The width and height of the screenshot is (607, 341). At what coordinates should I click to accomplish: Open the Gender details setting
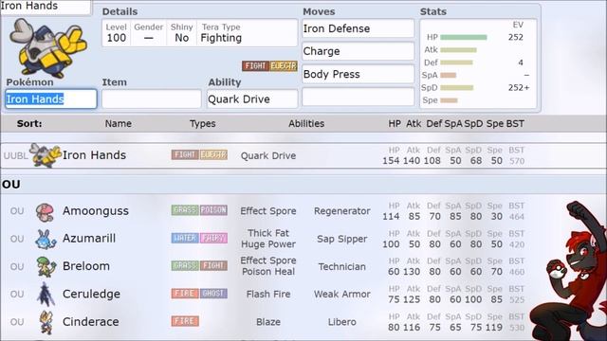[x=148, y=33]
